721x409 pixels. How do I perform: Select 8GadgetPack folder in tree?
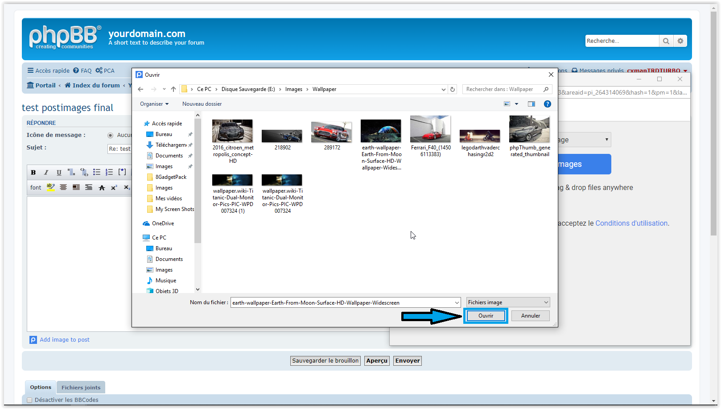point(167,177)
